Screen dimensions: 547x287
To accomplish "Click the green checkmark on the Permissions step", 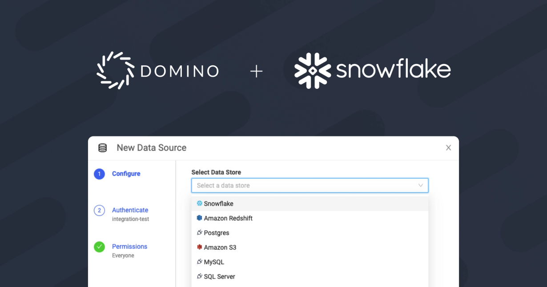I will (99, 247).
